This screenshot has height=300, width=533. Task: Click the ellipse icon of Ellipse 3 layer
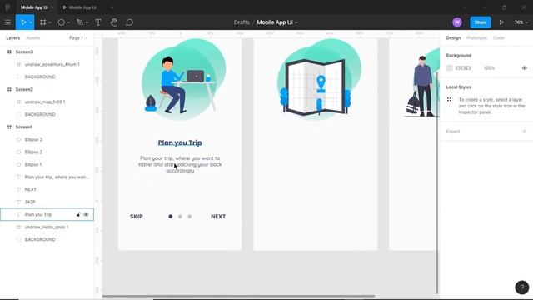(x=18, y=139)
